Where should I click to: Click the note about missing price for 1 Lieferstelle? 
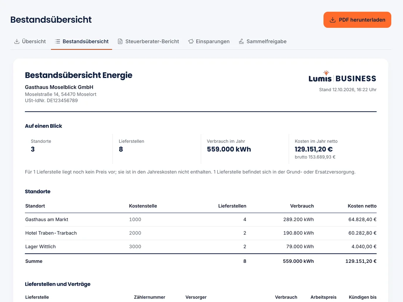[190, 172]
